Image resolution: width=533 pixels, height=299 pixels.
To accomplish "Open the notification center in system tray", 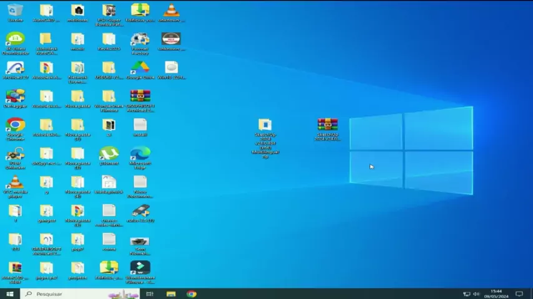I will (519, 293).
